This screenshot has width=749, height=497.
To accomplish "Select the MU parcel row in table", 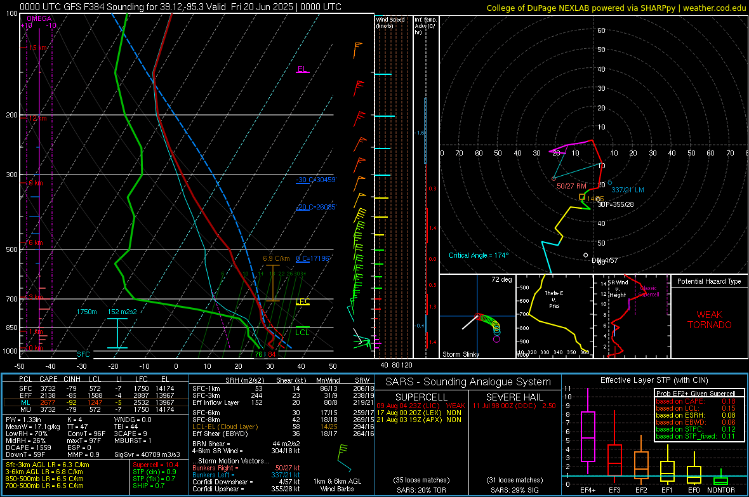I will pos(96,409).
